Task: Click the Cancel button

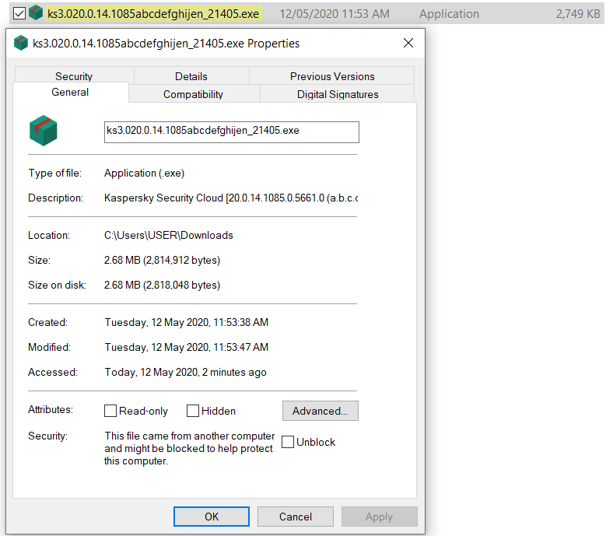Action: pyautogui.click(x=296, y=517)
